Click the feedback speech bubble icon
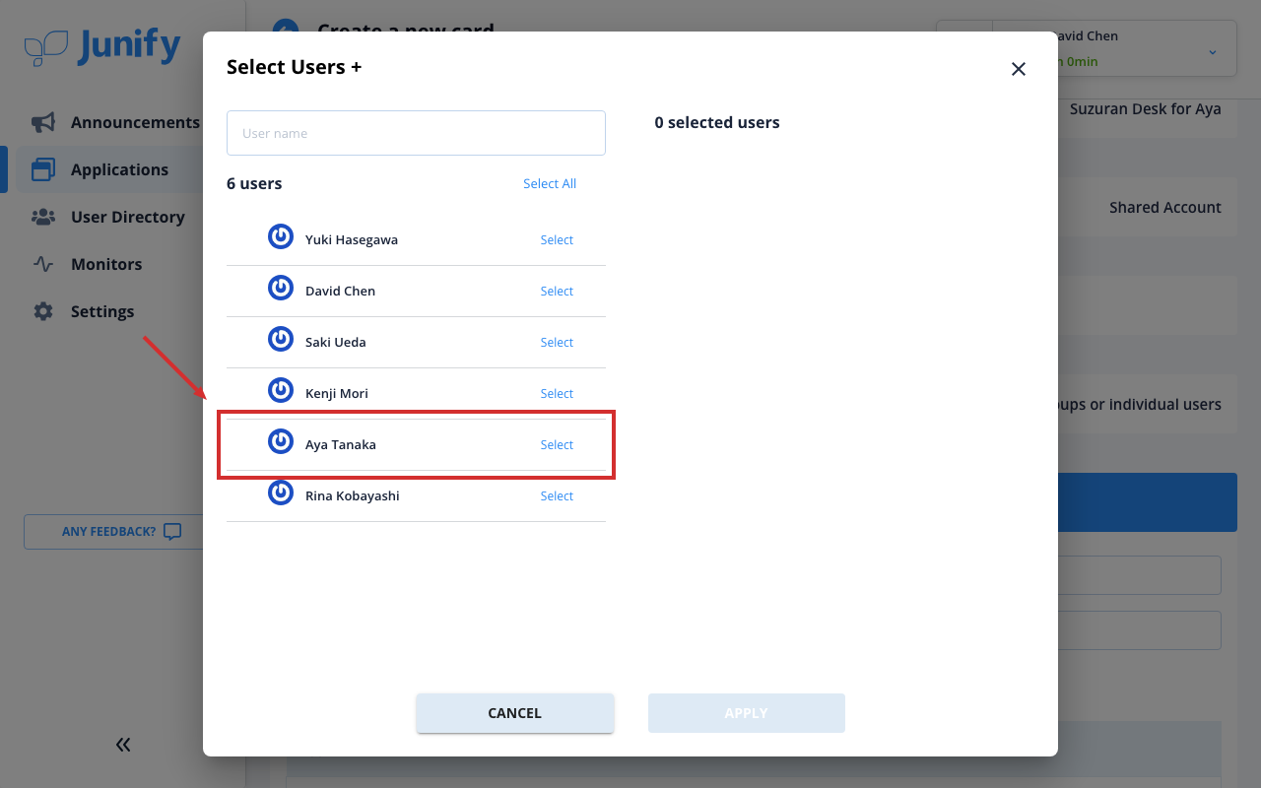1261x788 pixels. click(172, 532)
